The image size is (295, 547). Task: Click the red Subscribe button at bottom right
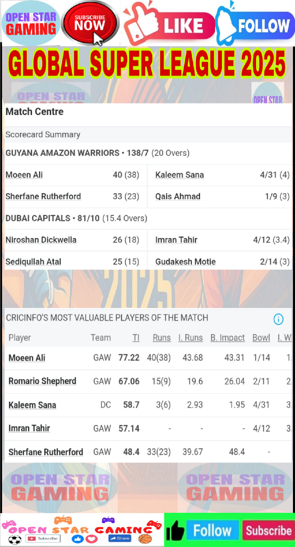tap(268, 531)
